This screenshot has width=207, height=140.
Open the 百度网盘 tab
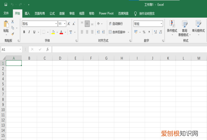coord(123,13)
